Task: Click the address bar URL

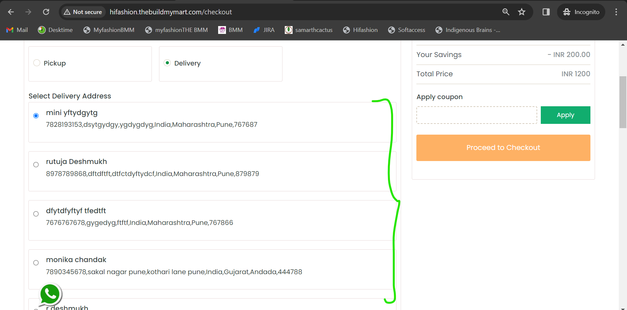Action: pyautogui.click(x=171, y=12)
